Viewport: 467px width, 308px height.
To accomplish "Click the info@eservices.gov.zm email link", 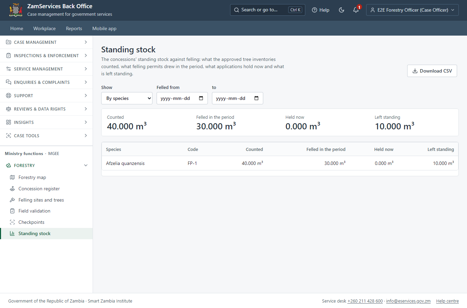I will pyautogui.click(x=408, y=301).
